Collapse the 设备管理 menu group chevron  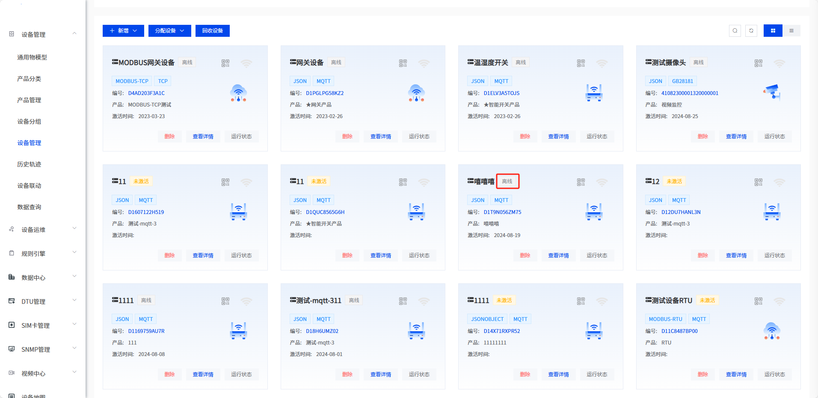point(74,33)
